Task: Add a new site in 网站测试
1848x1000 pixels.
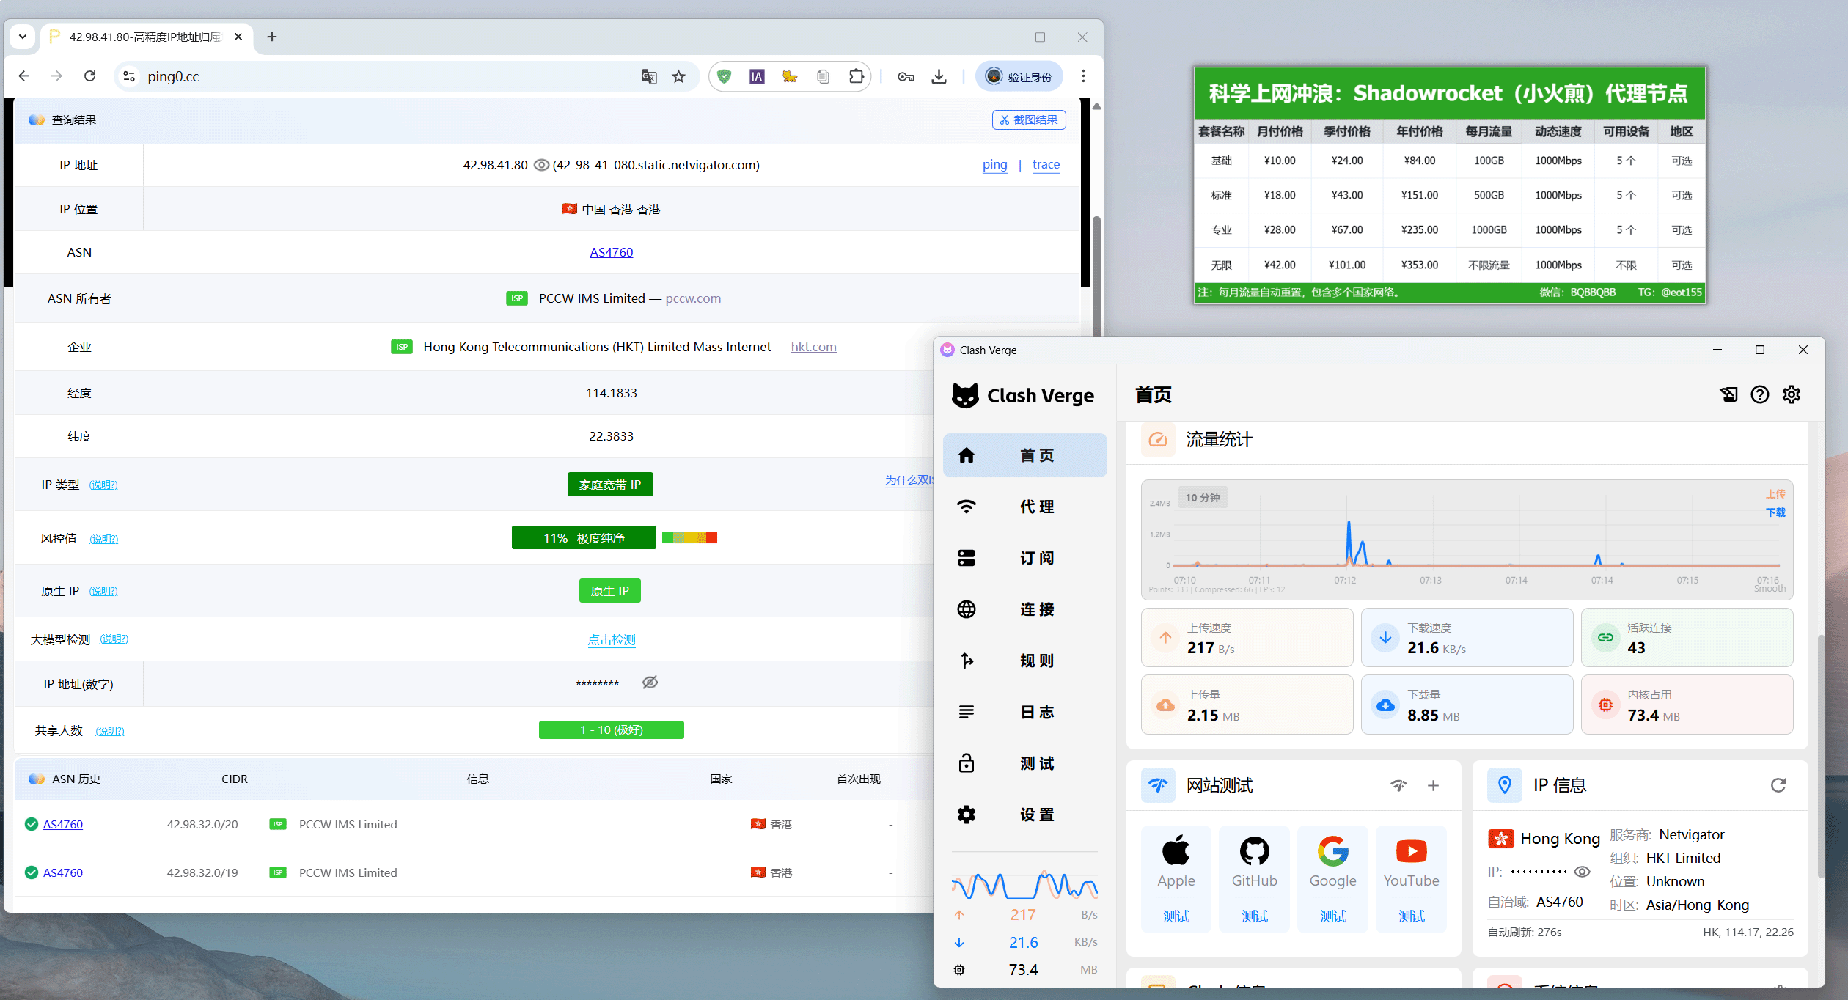Action: pyautogui.click(x=1432, y=785)
